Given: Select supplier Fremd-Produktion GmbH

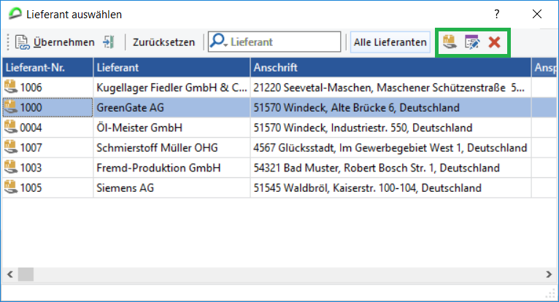Looking at the screenshot, I should tap(158, 168).
